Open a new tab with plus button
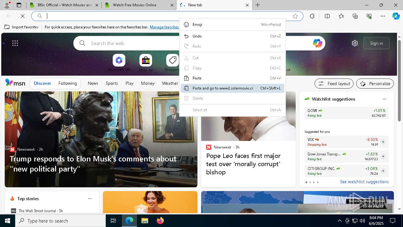The image size is (403, 227). point(258,5)
